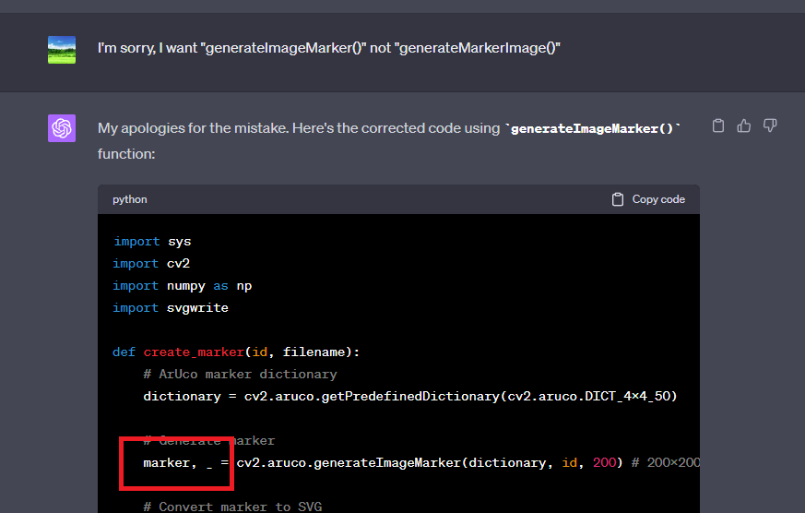
Task: Click the "# Convert marker to SVG" comment
Action: 232,507
